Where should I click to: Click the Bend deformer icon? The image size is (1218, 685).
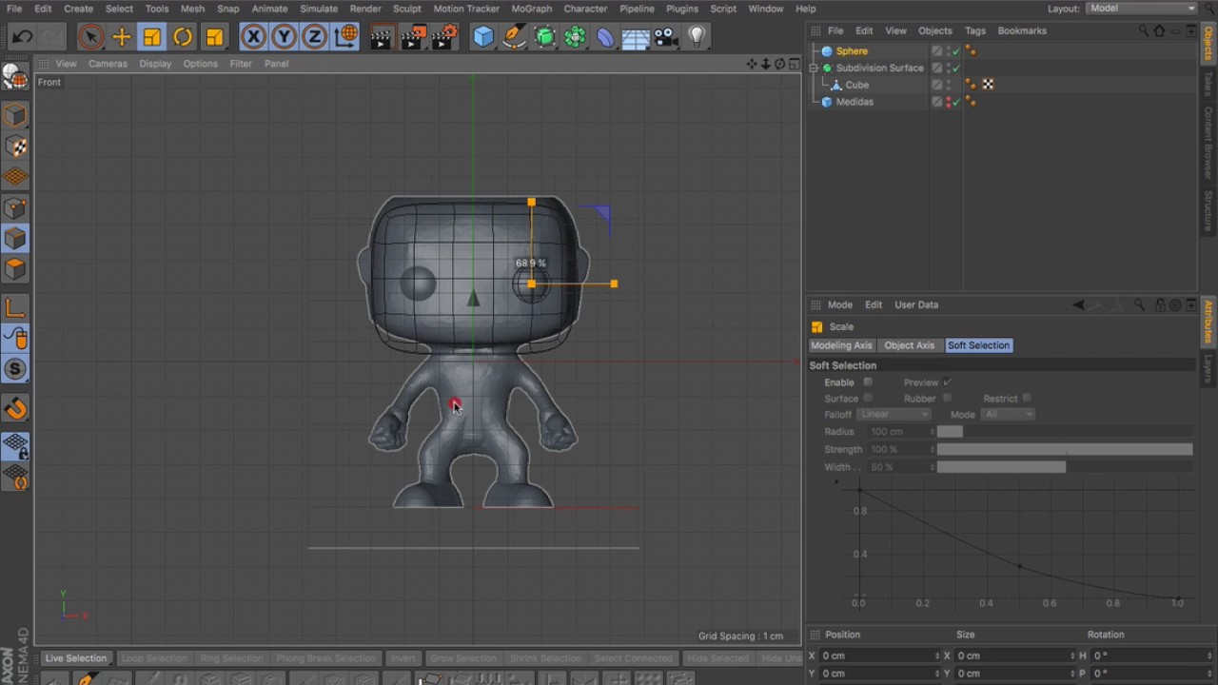(x=605, y=37)
